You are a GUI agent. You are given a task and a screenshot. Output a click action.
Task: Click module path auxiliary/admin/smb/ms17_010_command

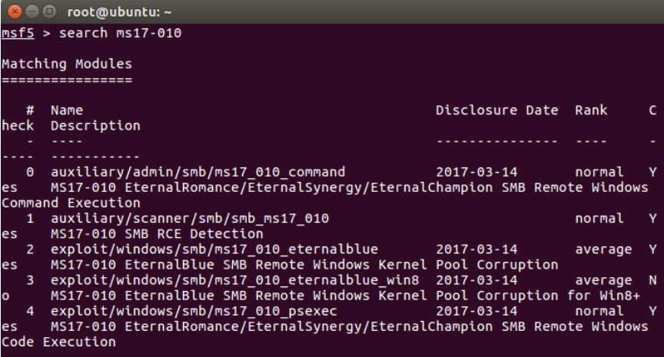pos(198,170)
